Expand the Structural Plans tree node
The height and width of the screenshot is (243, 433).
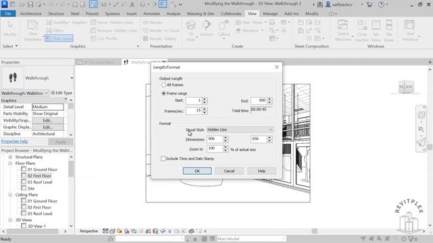10,157
